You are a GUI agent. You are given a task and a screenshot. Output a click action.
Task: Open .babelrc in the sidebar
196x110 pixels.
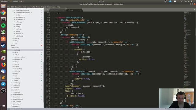16,81
